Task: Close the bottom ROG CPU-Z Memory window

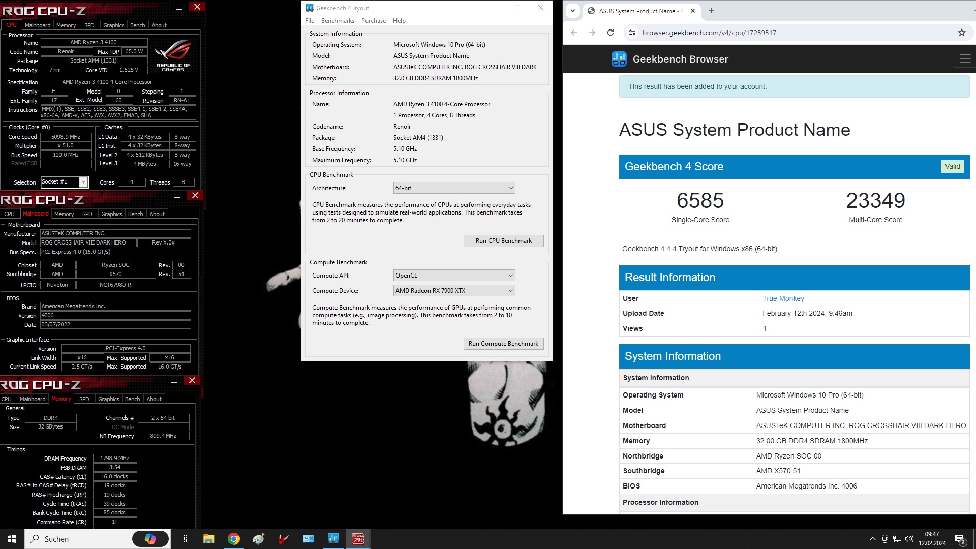Action: 192,381
